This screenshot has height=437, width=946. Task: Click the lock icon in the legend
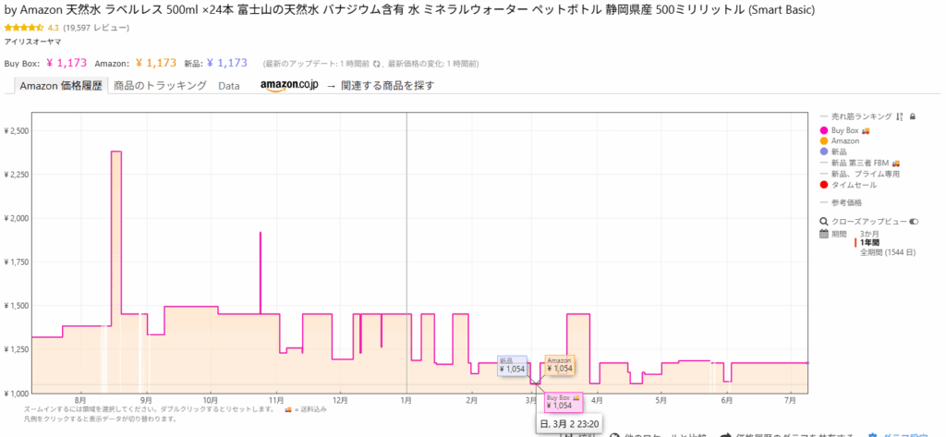912,116
